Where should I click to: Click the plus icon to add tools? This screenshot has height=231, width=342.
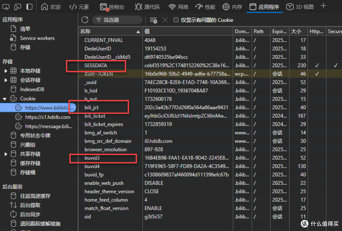click(323, 6)
